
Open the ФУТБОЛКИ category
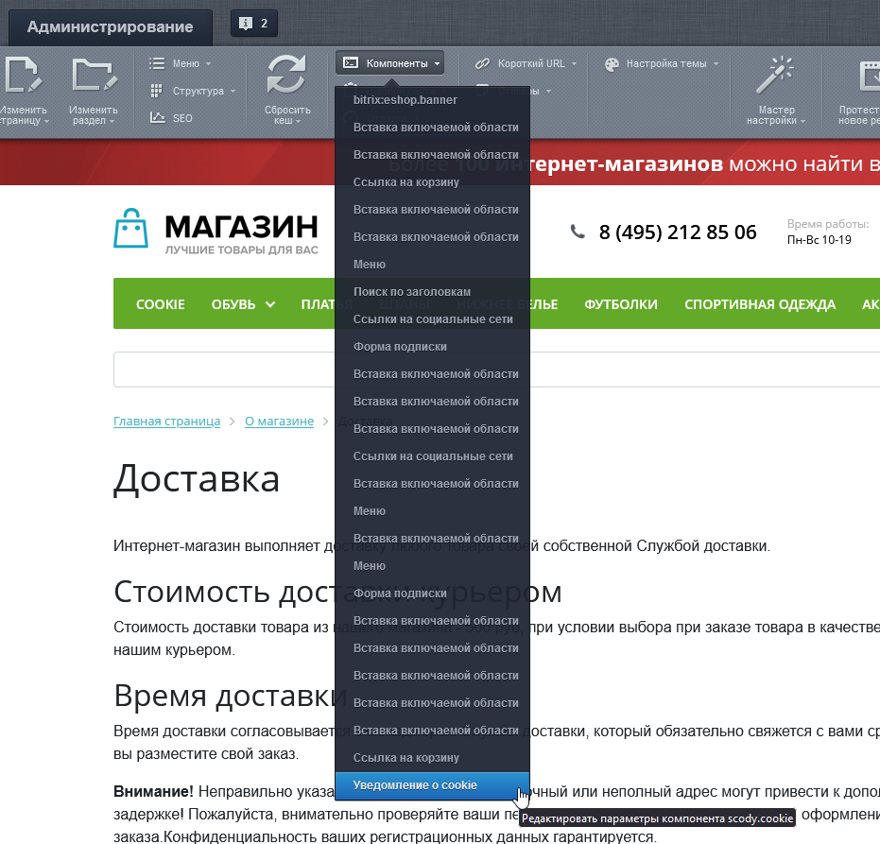pos(621,304)
